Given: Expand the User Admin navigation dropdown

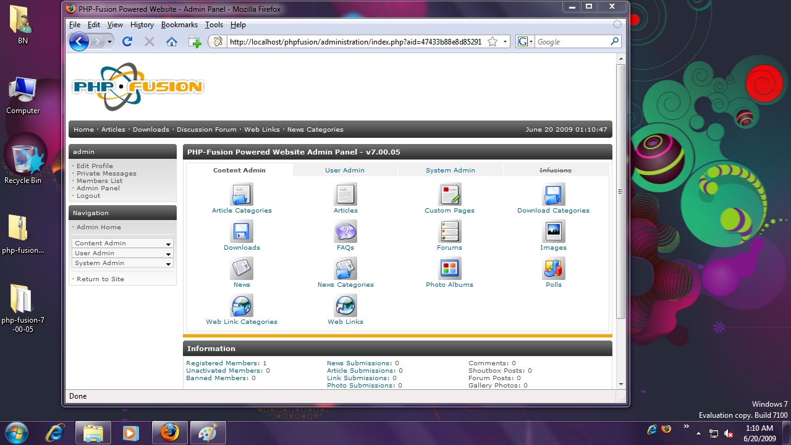Looking at the screenshot, I should click(122, 253).
